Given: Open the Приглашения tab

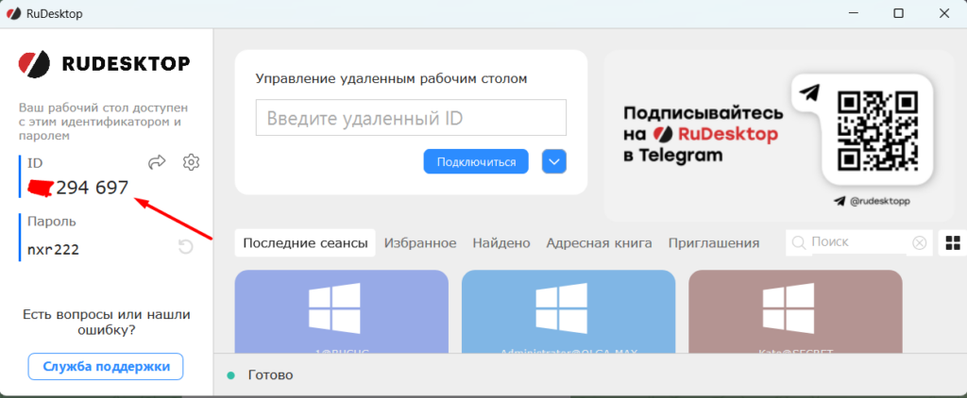Looking at the screenshot, I should (714, 243).
